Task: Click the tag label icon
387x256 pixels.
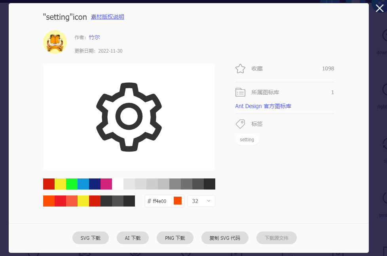Action: click(240, 124)
